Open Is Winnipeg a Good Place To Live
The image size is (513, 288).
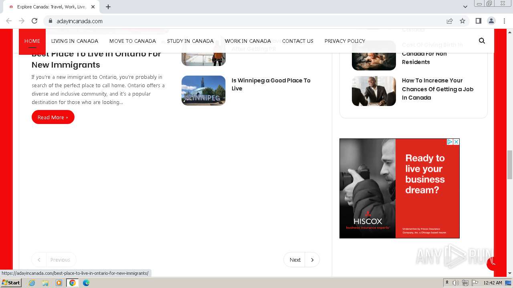271,84
